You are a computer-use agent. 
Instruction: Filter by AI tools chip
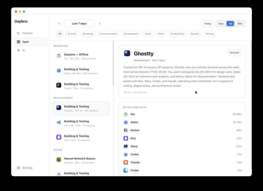coord(72,34)
